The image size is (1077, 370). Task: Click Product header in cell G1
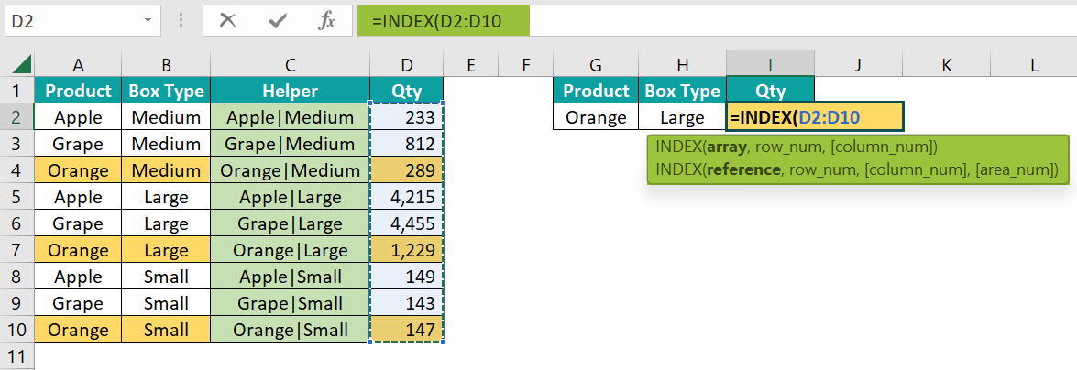click(596, 90)
